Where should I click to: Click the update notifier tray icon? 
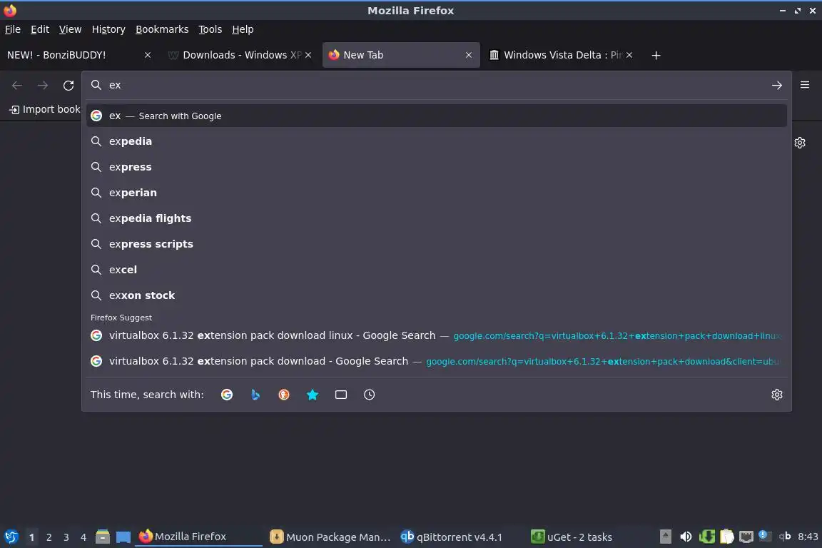point(765,536)
